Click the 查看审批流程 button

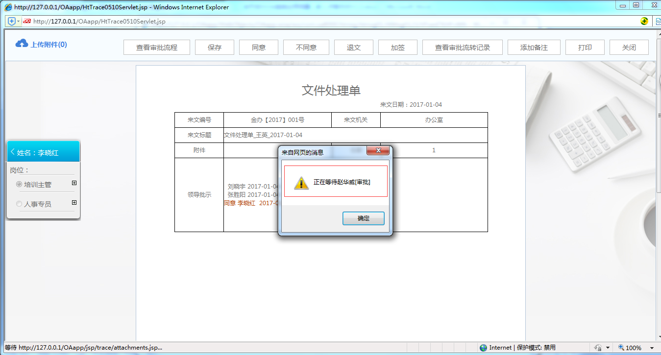(x=157, y=47)
